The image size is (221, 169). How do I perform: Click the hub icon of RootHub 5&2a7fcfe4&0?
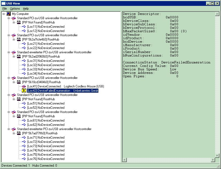tap(19, 39)
